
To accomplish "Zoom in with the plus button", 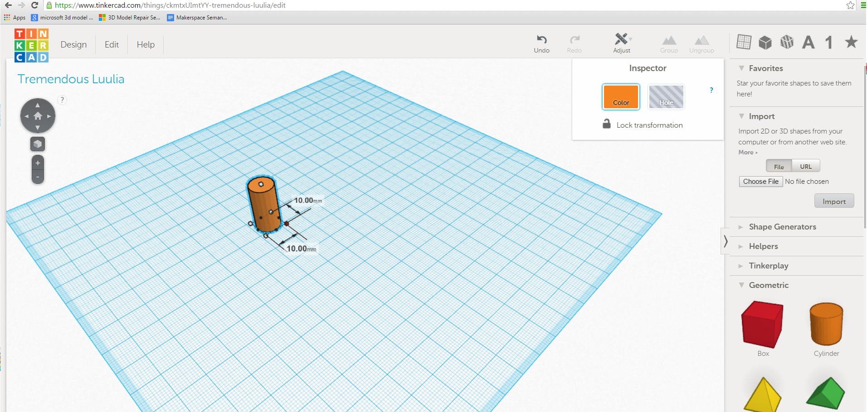I will click(38, 163).
